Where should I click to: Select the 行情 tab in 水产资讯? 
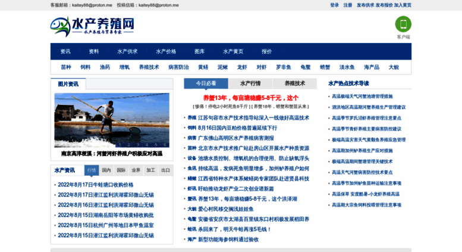click(92, 170)
